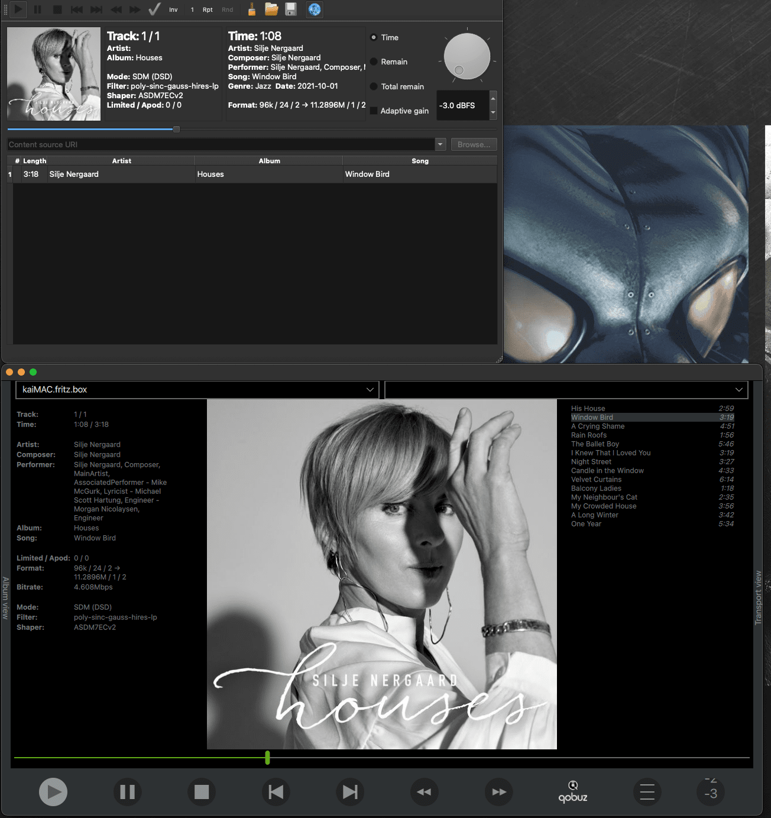This screenshot has width=771, height=818.
Task: Select the Total remain radio button
Action: 374,86
